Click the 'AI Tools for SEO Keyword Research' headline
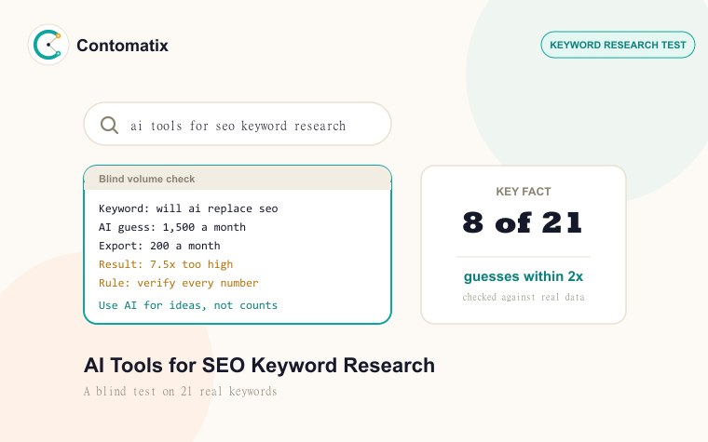This screenshot has height=442, width=708. coord(259,366)
